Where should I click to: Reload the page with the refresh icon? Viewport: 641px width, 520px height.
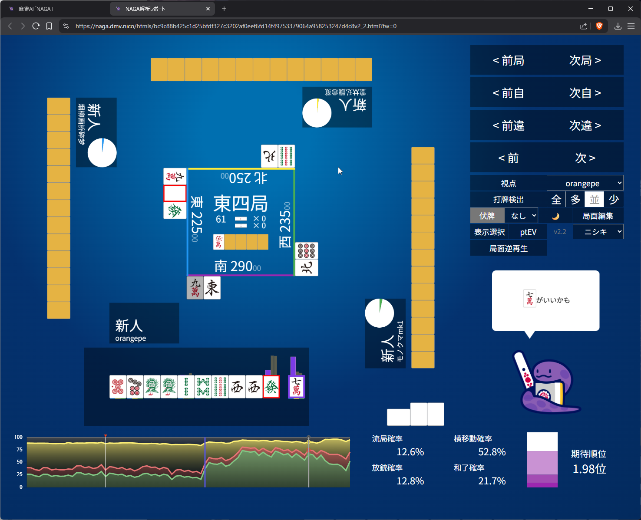click(x=36, y=26)
